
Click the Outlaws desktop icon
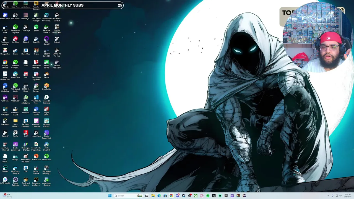pyautogui.click(x=5, y=169)
